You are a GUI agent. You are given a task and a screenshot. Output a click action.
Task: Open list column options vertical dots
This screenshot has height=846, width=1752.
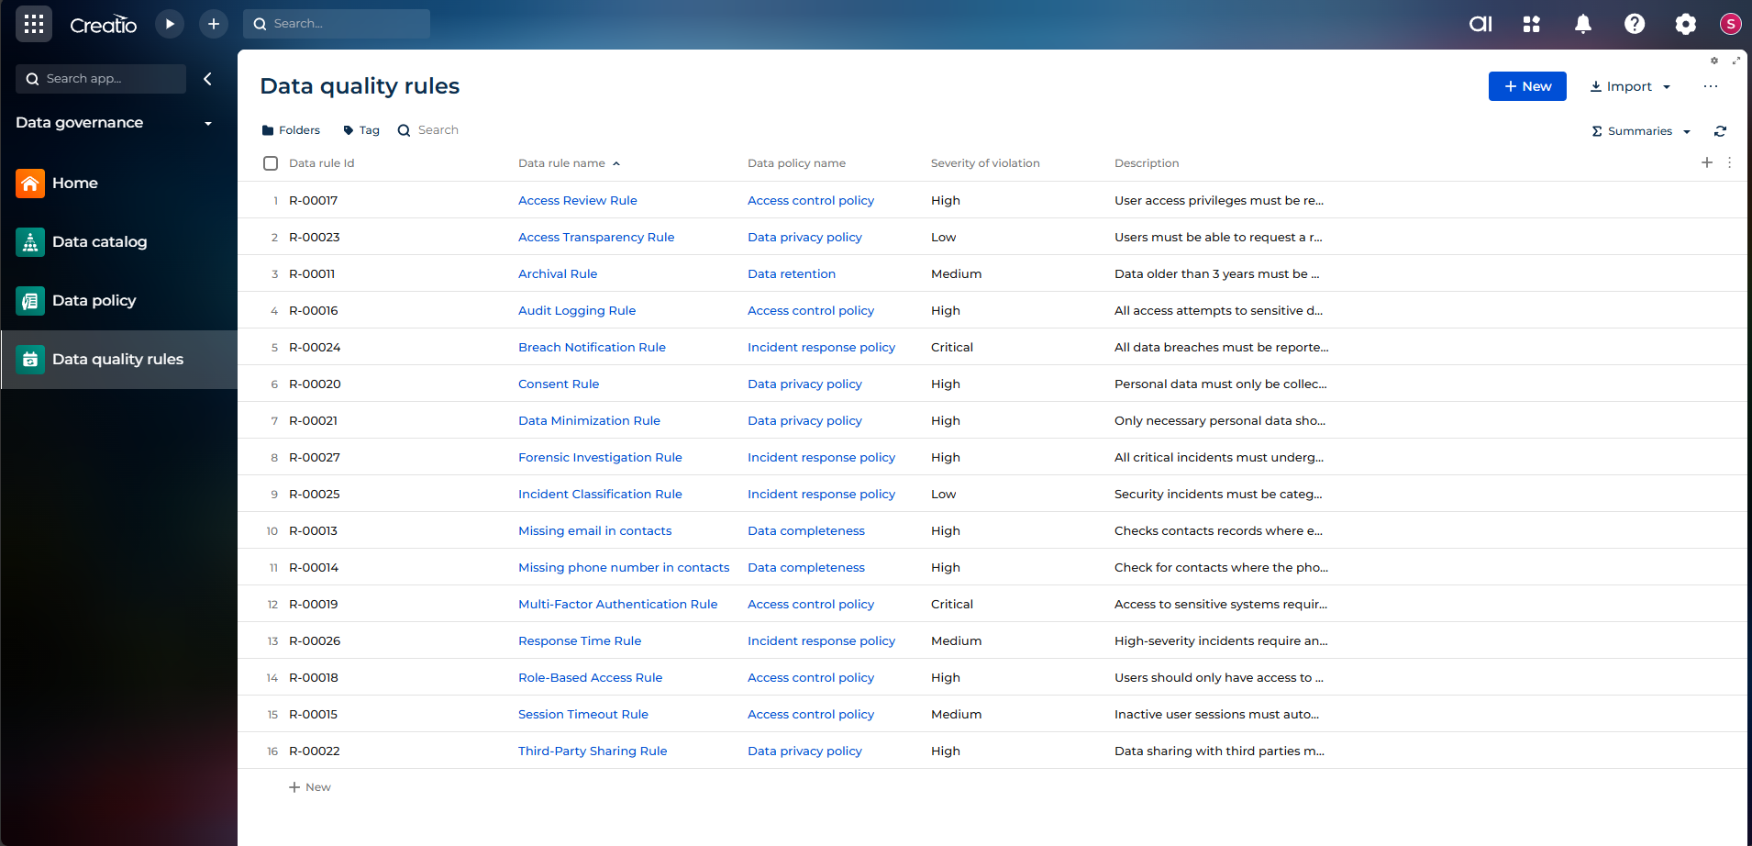point(1730,162)
